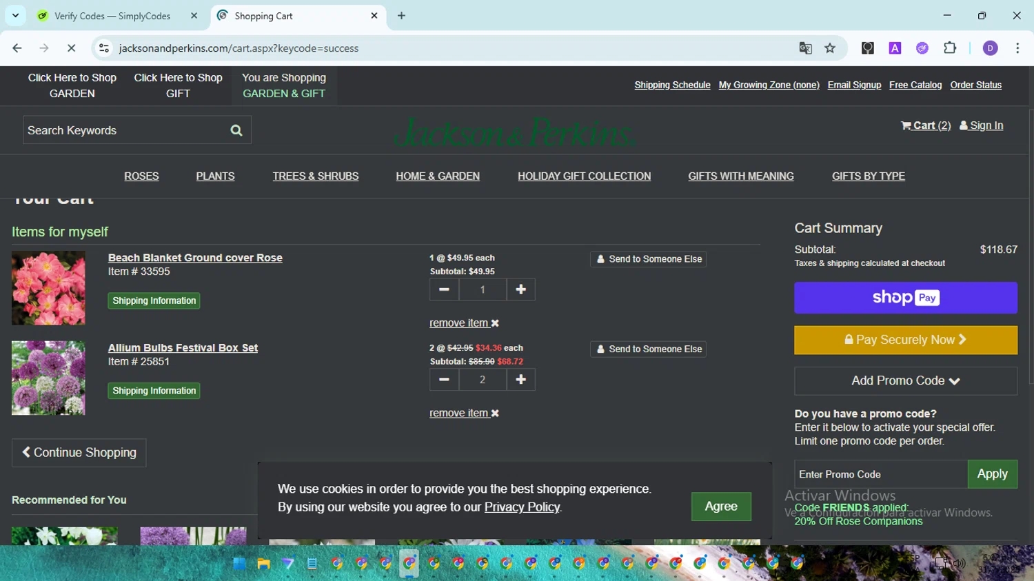The width and height of the screenshot is (1034, 581).
Task: Go back with Continue Shopping
Action: pos(79,453)
